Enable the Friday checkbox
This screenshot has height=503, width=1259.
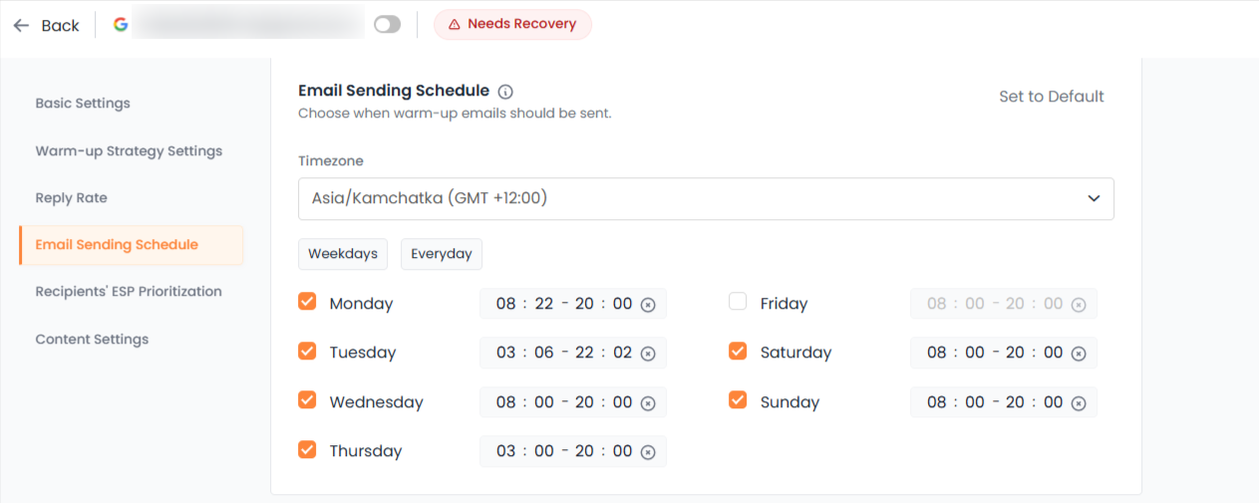pos(738,302)
